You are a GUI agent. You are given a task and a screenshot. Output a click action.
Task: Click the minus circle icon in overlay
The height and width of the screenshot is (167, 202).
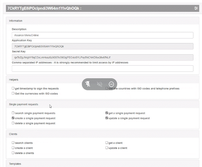pyautogui.click(x=111, y=84)
